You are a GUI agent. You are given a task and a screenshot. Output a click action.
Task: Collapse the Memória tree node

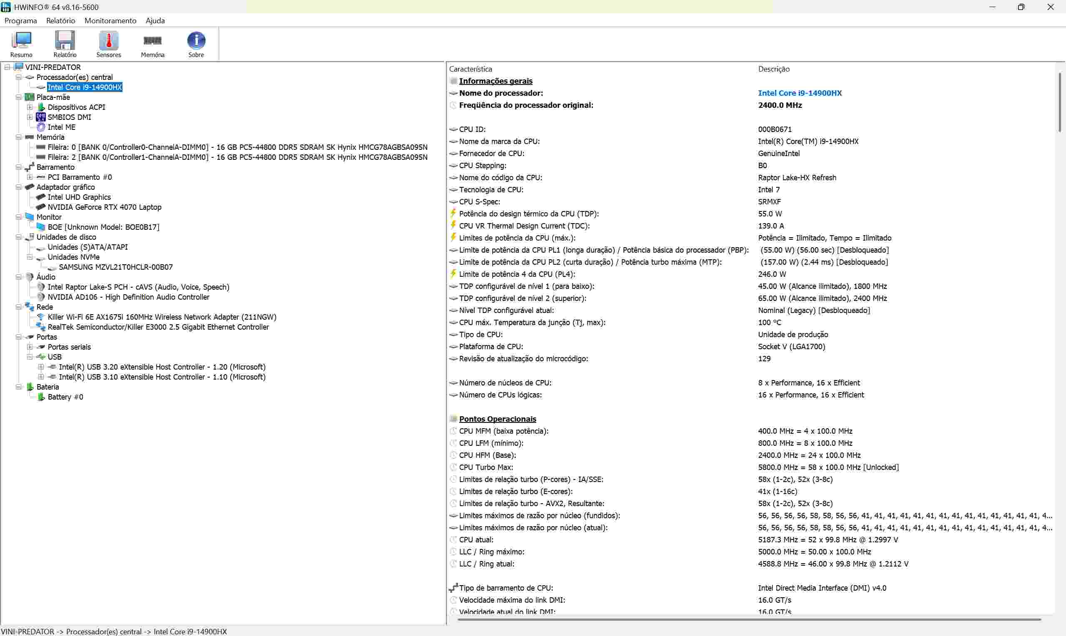tap(18, 137)
